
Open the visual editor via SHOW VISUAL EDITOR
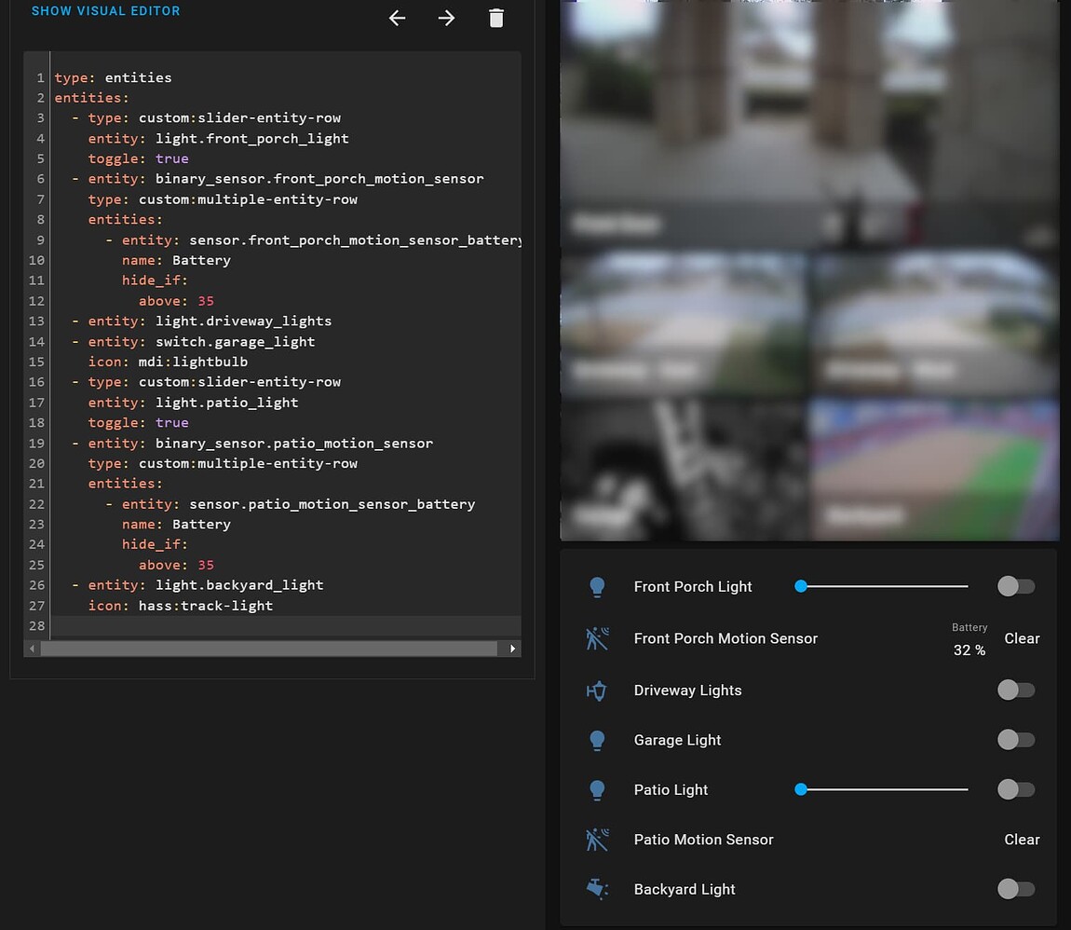(105, 10)
